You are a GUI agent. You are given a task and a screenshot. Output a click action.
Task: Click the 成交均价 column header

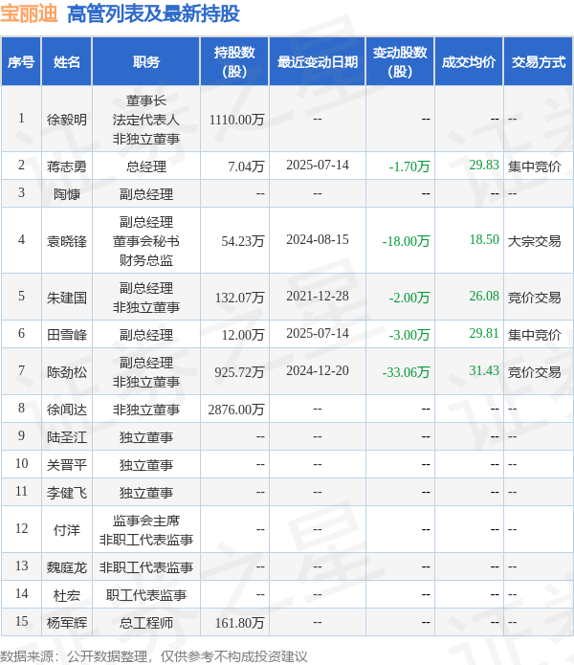(x=469, y=62)
